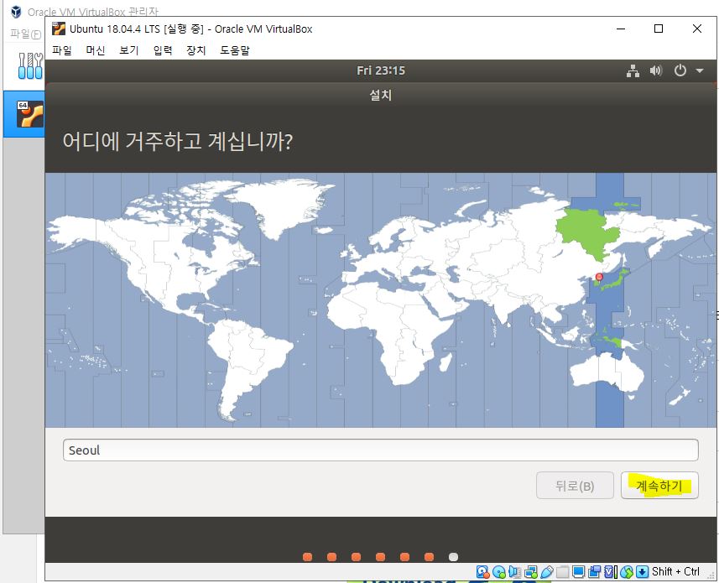The height and width of the screenshot is (583, 719).
Task: Maximize the Ubuntu VM window
Action: pos(659,29)
